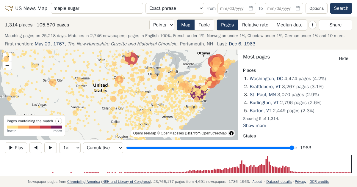The height and width of the screenshot is (187, 357).
Task: Click the 'Showing 5 of 1,314.' text
Action: [261, 118]
